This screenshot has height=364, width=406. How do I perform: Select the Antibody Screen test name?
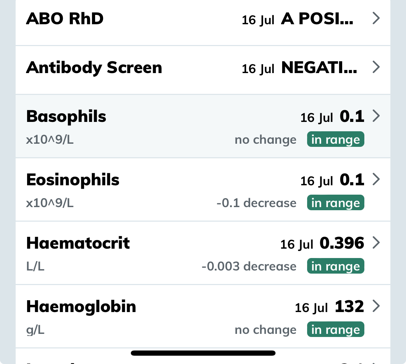[94, 67]
